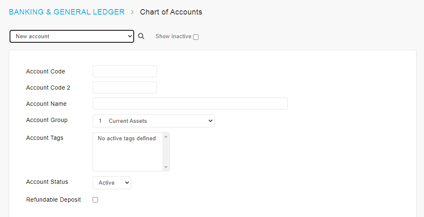Enable the Show inactive checkbox
424x217 pixels.
coord(196,37)
